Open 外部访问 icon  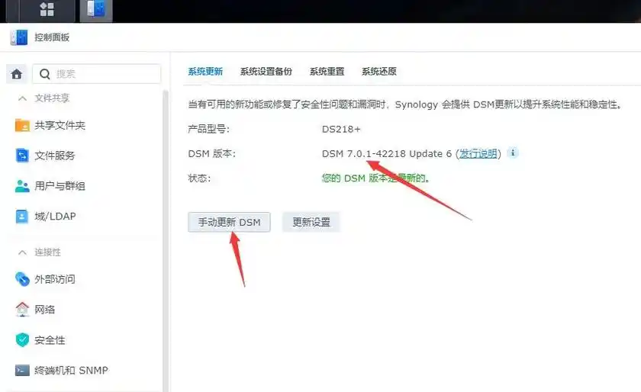22,279
